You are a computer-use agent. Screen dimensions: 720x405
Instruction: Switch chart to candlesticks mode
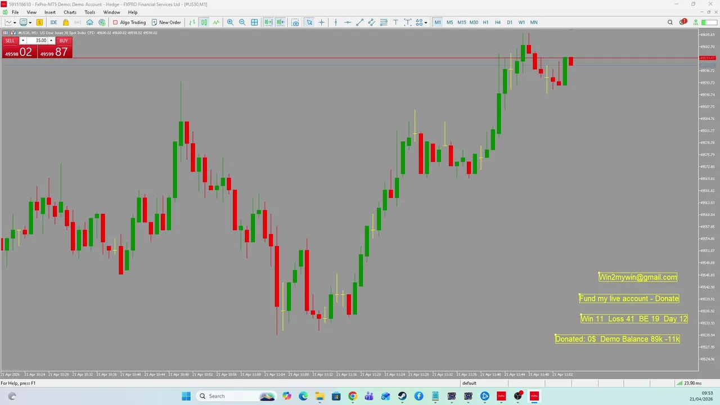[x=204, y=22]
